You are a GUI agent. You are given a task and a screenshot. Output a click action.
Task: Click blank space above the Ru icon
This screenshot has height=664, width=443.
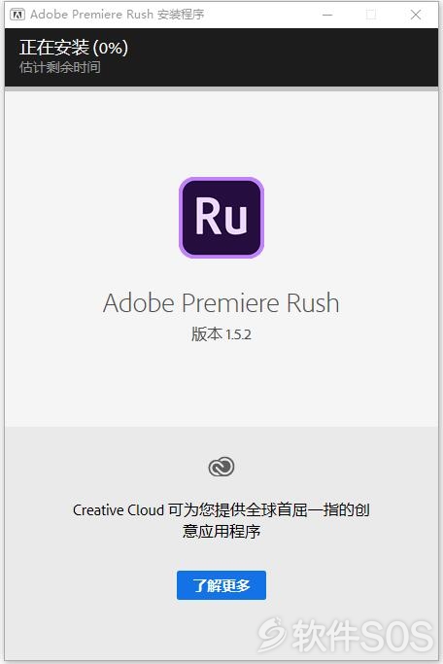(221, 131)
